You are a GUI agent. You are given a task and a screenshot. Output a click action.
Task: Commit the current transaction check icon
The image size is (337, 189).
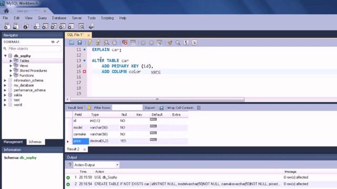(143, 43)
